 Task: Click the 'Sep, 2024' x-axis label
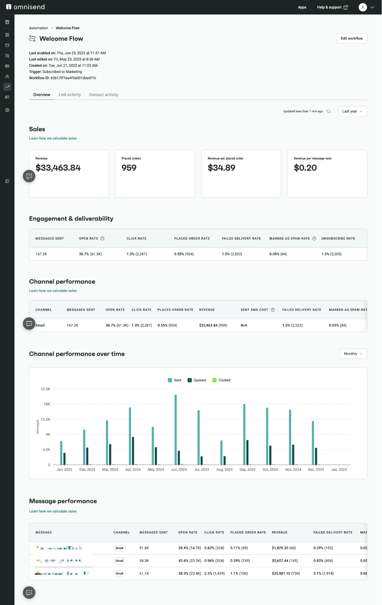[247, 470]
